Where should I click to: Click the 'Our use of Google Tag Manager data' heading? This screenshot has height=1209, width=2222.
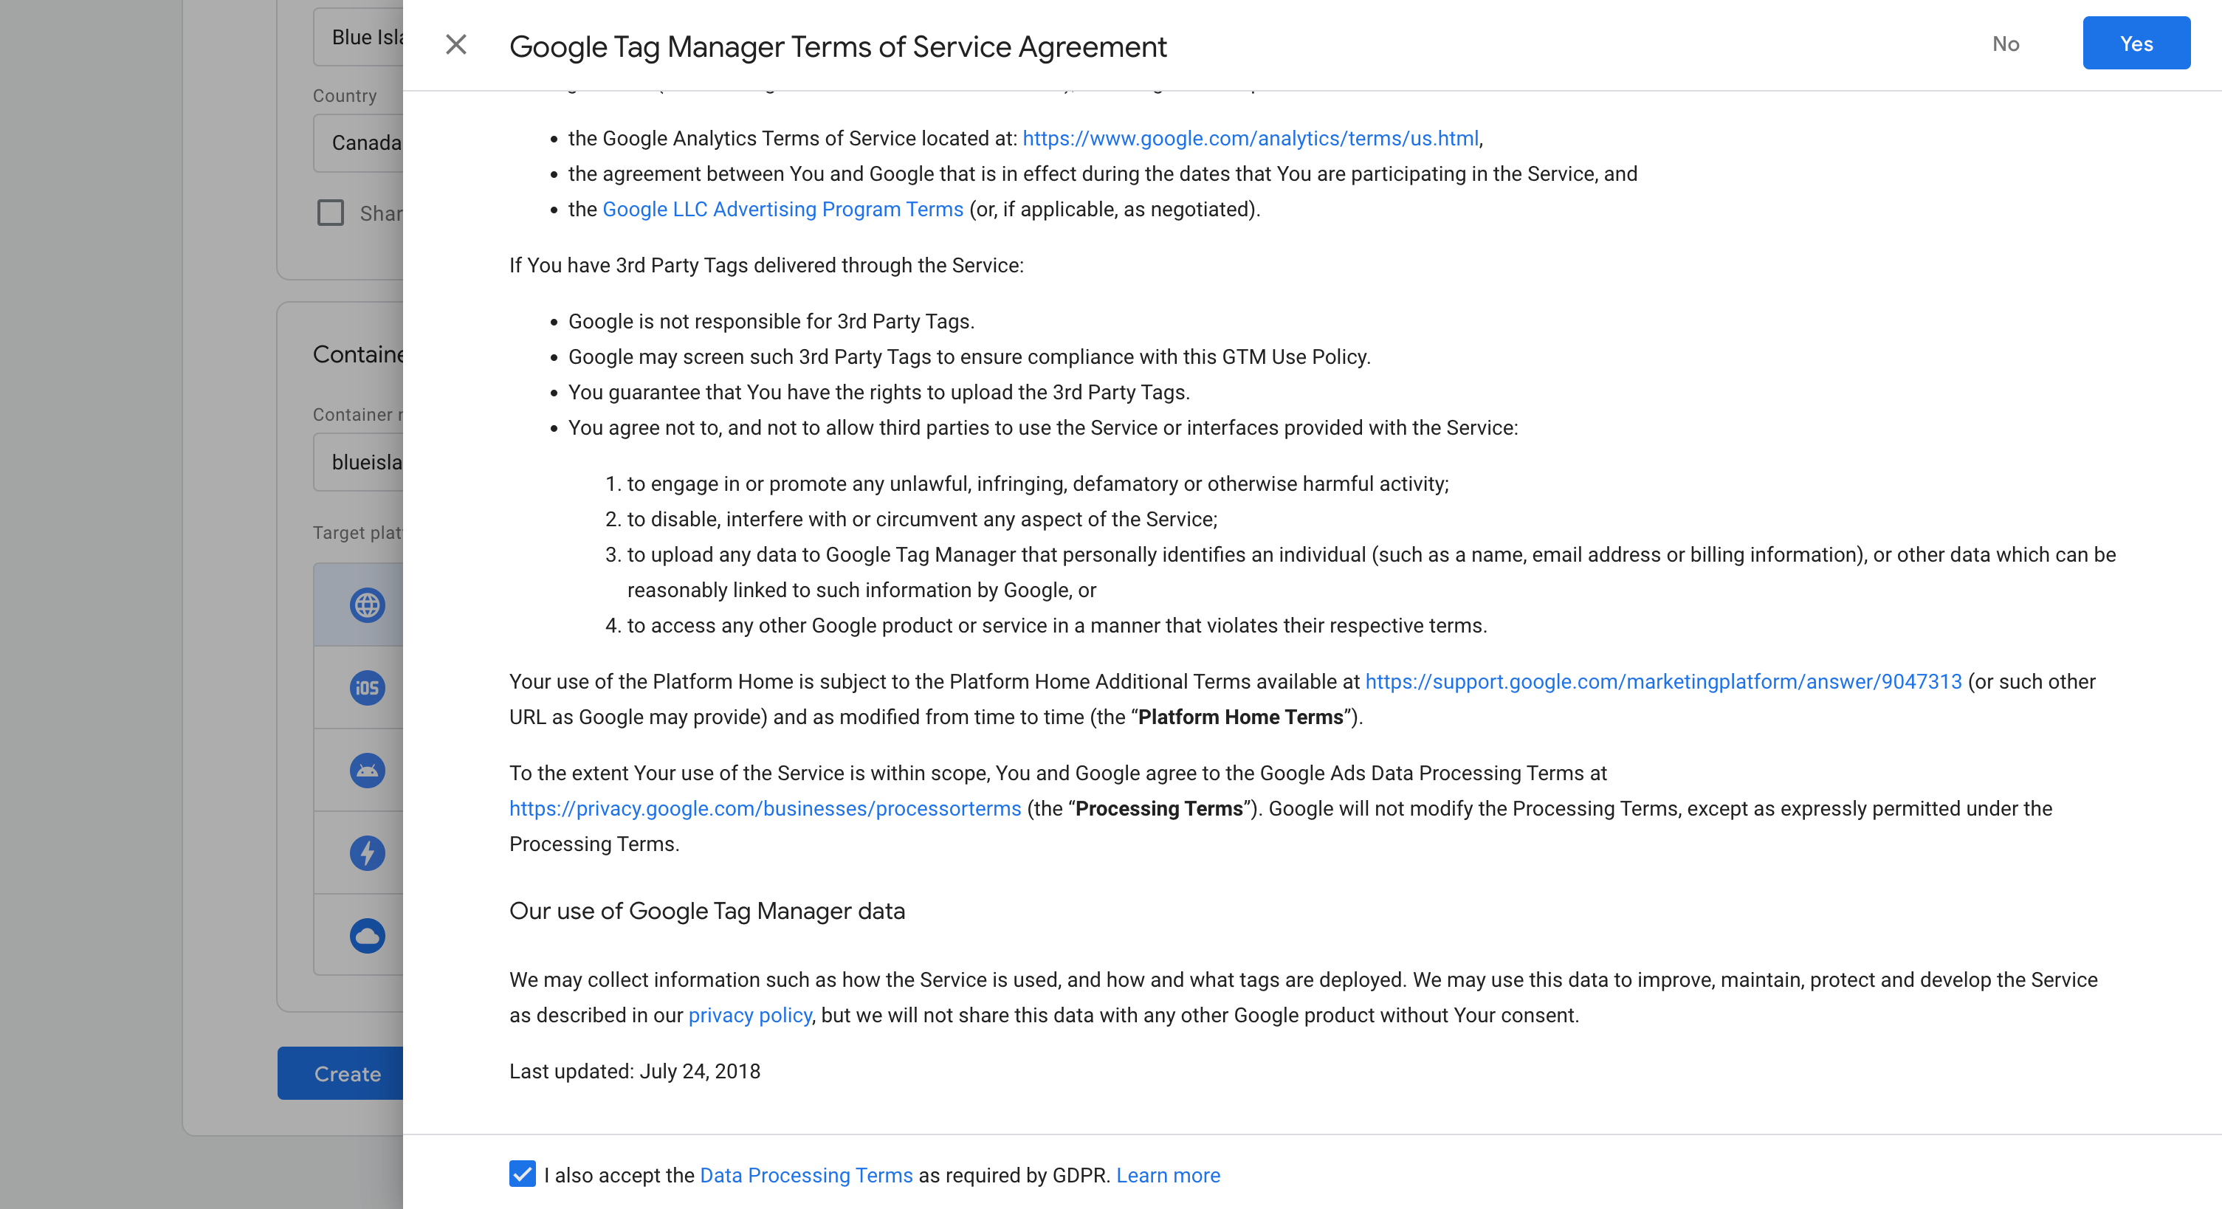tap(707, 911)
